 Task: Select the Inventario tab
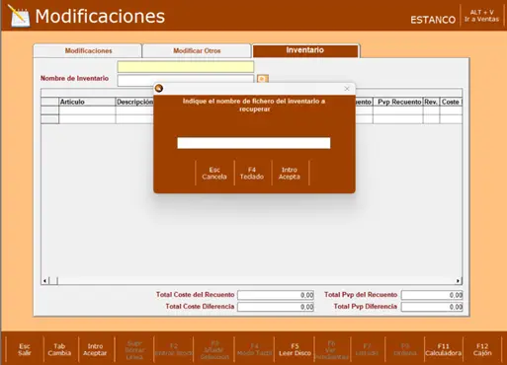point(305,50)
